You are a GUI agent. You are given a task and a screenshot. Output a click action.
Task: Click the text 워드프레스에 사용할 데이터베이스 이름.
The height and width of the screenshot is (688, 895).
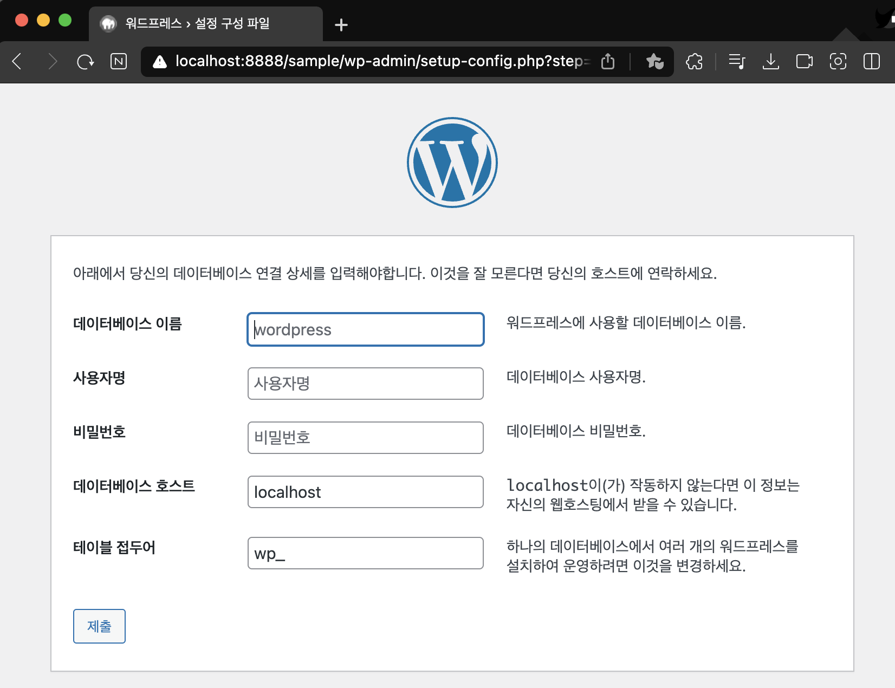coord(626,323)
